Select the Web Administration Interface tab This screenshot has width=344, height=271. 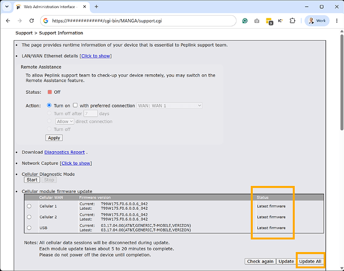pos(52,7)
